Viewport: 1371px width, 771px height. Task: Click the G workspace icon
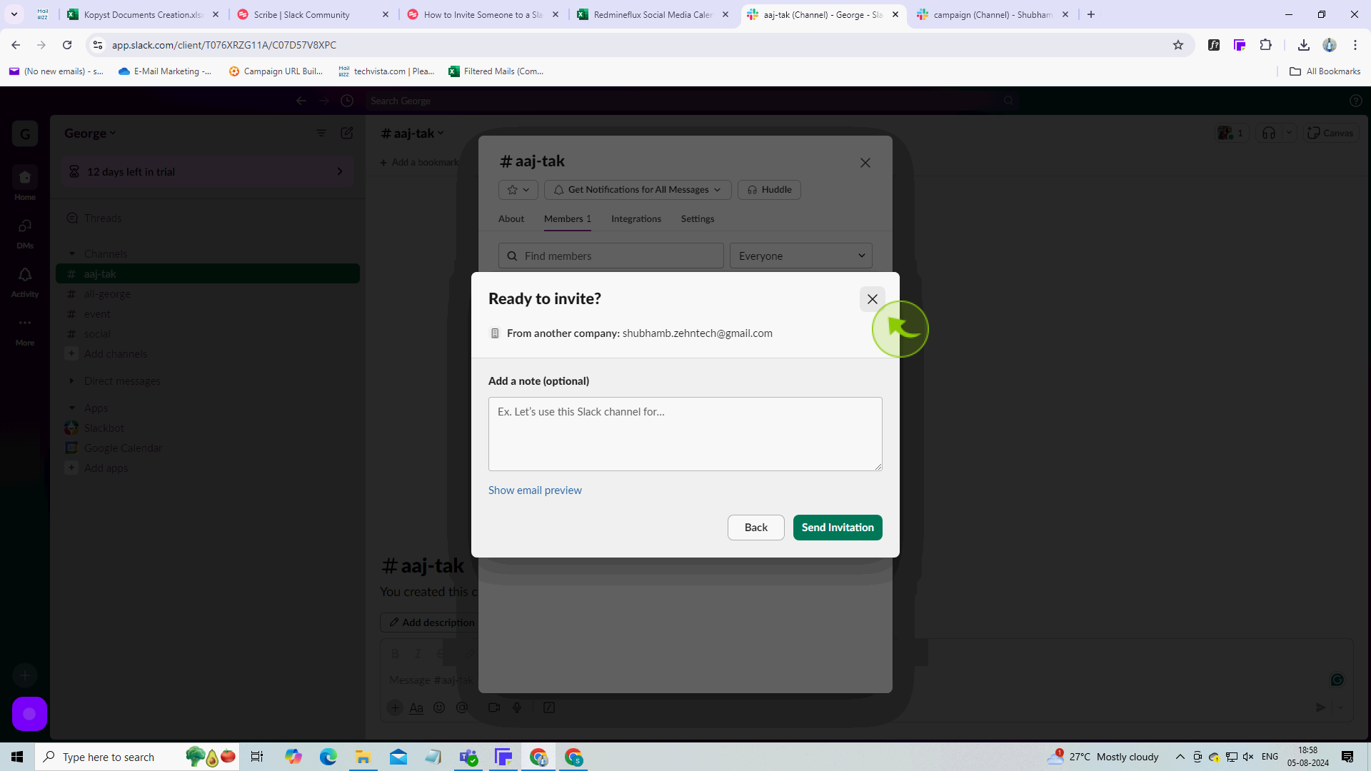25,133
